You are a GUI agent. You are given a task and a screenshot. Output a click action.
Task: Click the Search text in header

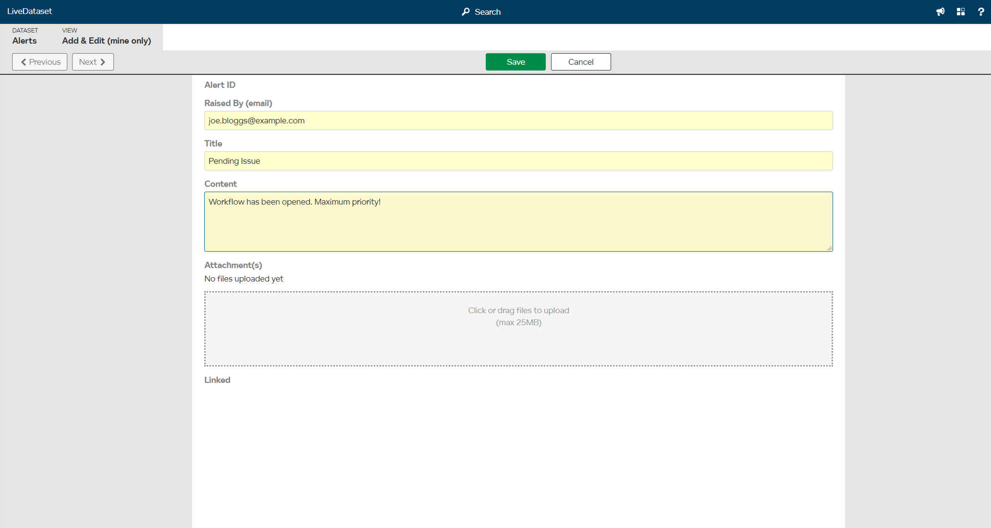(488, 12)
